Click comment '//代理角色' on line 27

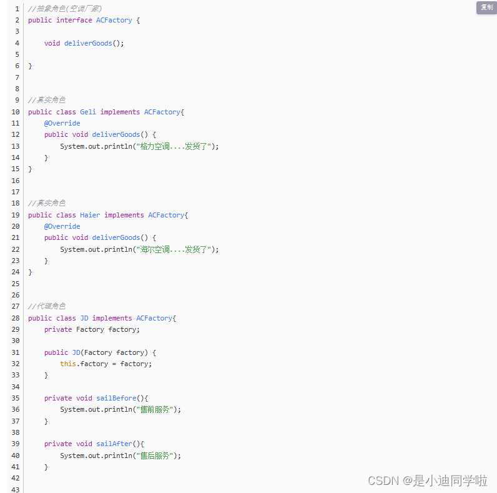pyautogui.click(x=47, y=306)
